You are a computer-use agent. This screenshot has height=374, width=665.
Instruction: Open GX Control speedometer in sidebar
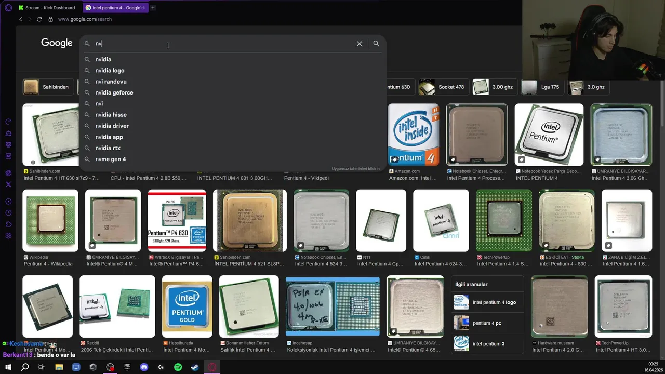point(8,122)
